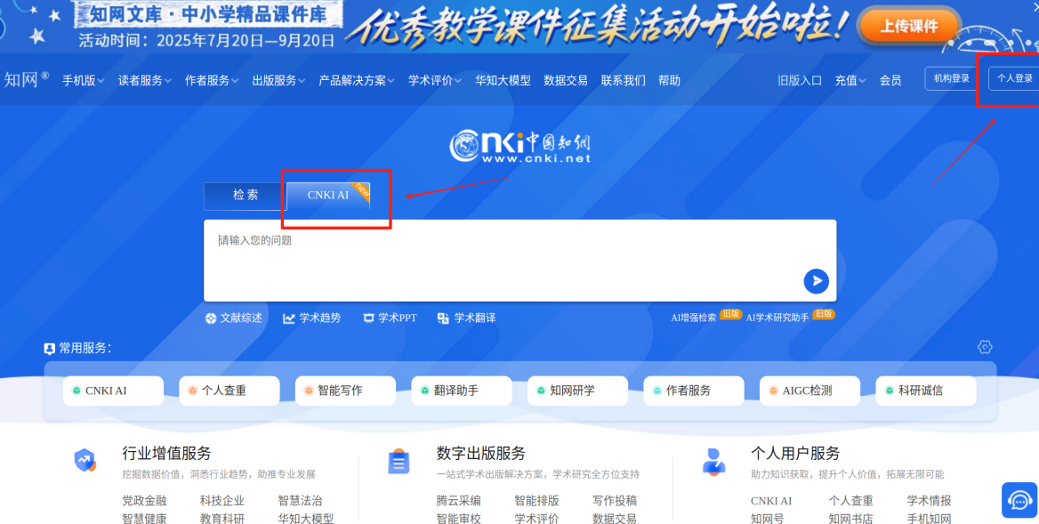
Task: Click the 学术趋势 chart icon
Action: pyautogui.click(x=289, y=318)
